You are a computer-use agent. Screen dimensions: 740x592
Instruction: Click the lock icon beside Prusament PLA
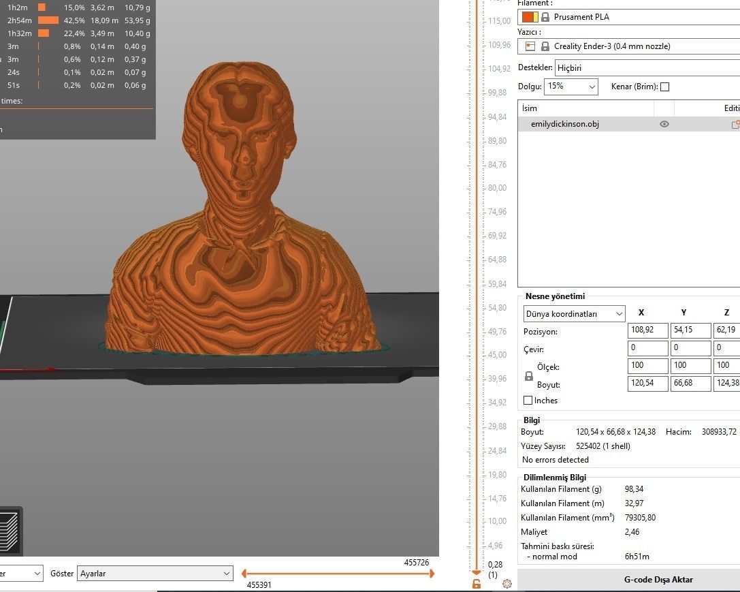[545, 17]
